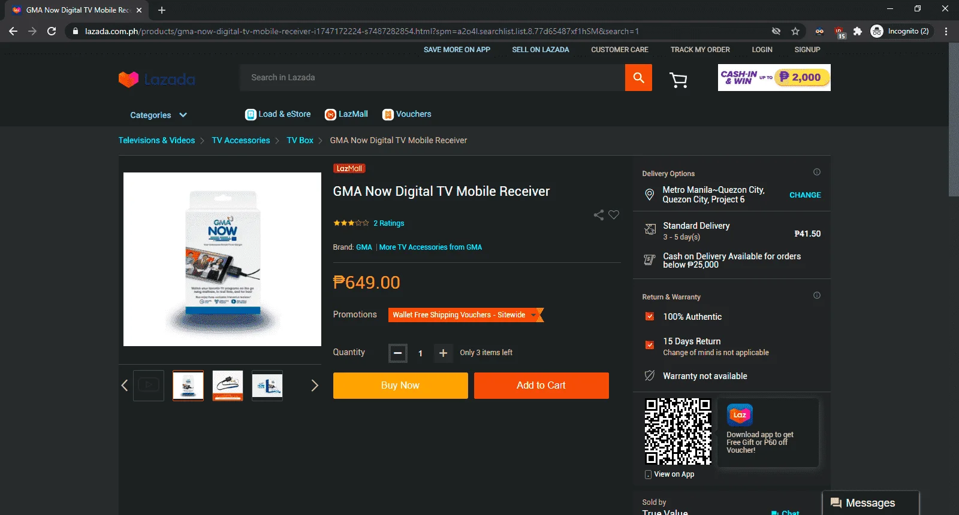This screenshot has width=959, height=515.
Task: Open the 2 Ratings link
Action: (389, 223)
